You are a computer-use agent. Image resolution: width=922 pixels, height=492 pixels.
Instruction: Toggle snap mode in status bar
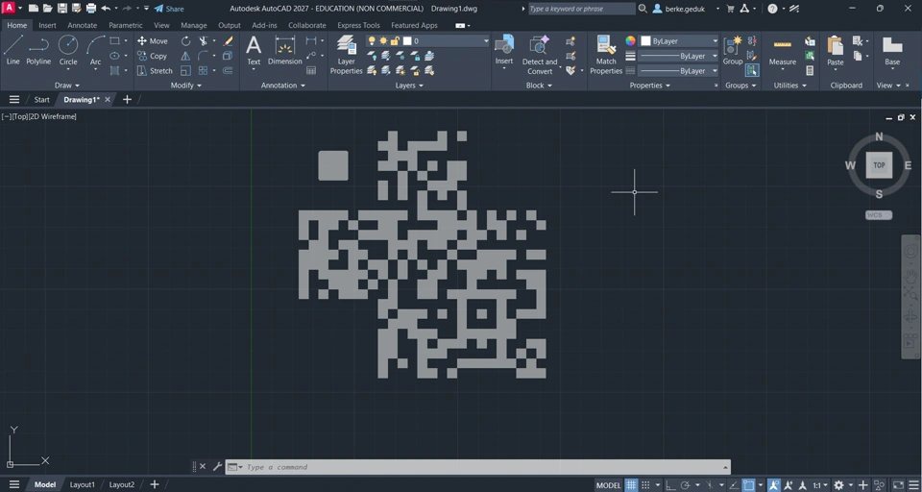pos(645,485)
